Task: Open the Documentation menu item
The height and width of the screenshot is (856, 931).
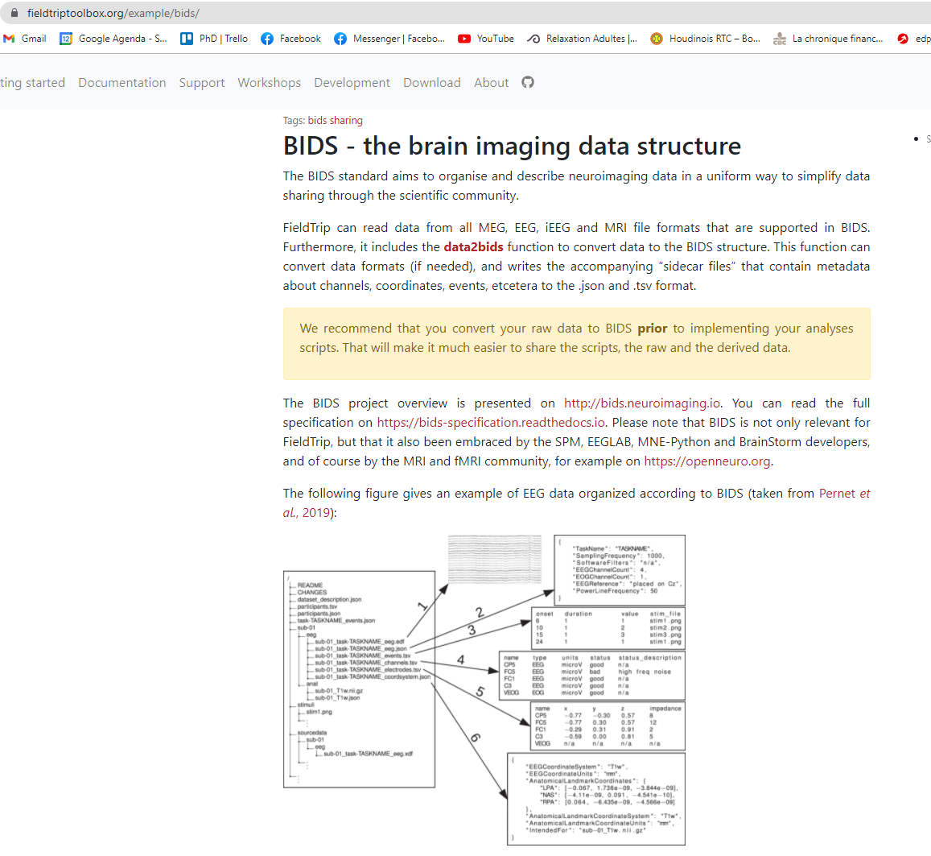Action: click(122, 82)
